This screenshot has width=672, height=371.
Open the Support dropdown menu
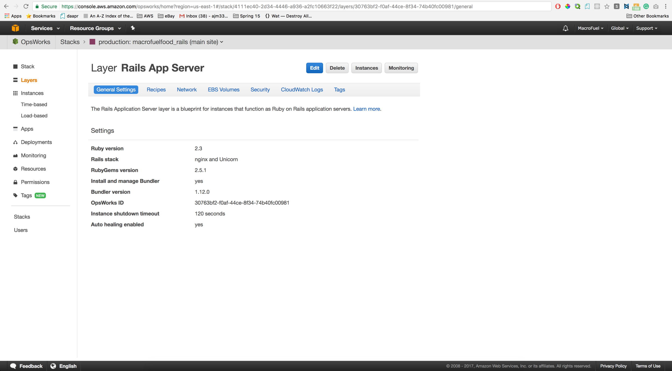pos(646,28)
